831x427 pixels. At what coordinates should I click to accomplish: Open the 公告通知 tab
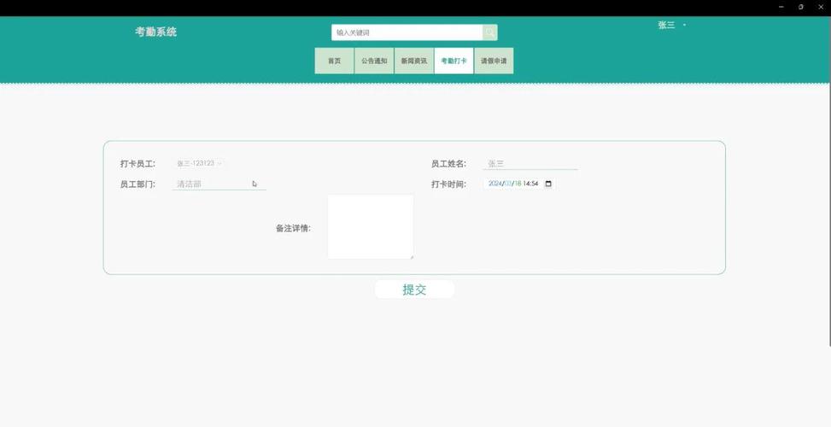[x=374, y=61]
